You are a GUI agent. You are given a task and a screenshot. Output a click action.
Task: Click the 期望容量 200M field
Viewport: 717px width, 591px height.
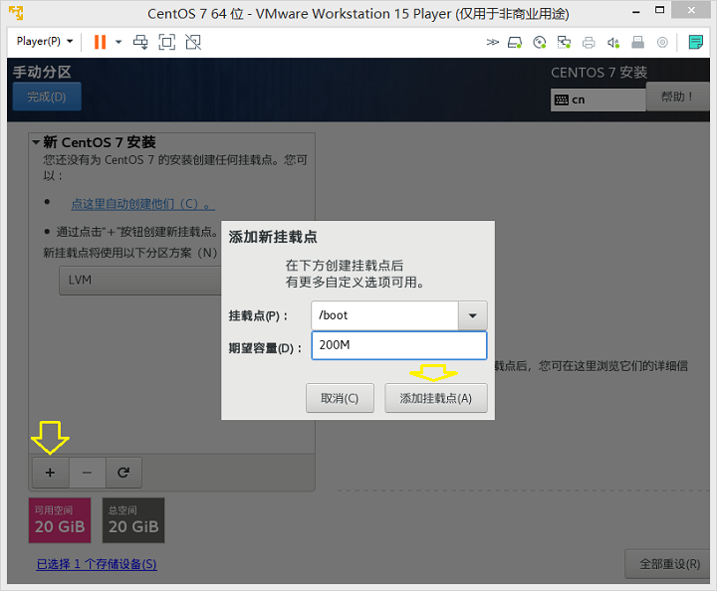coord(398,345)
